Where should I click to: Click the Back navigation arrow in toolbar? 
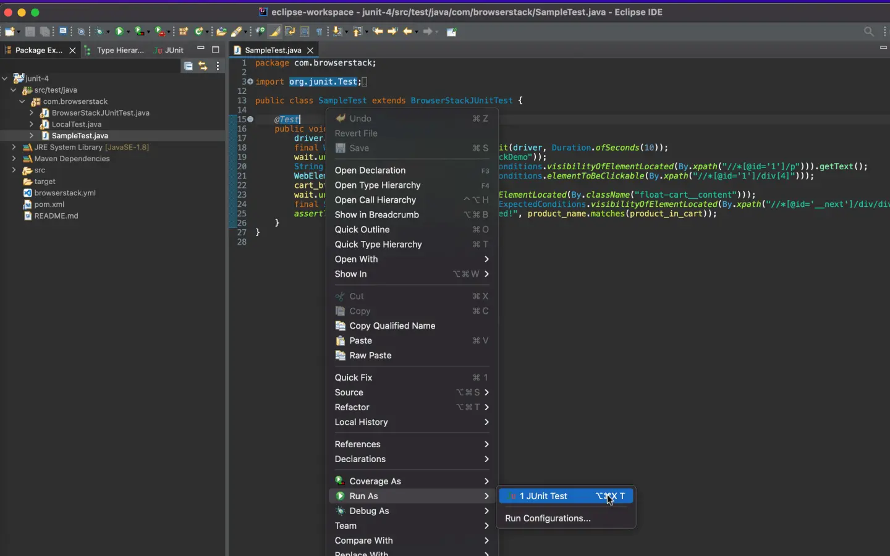[407, 32]
